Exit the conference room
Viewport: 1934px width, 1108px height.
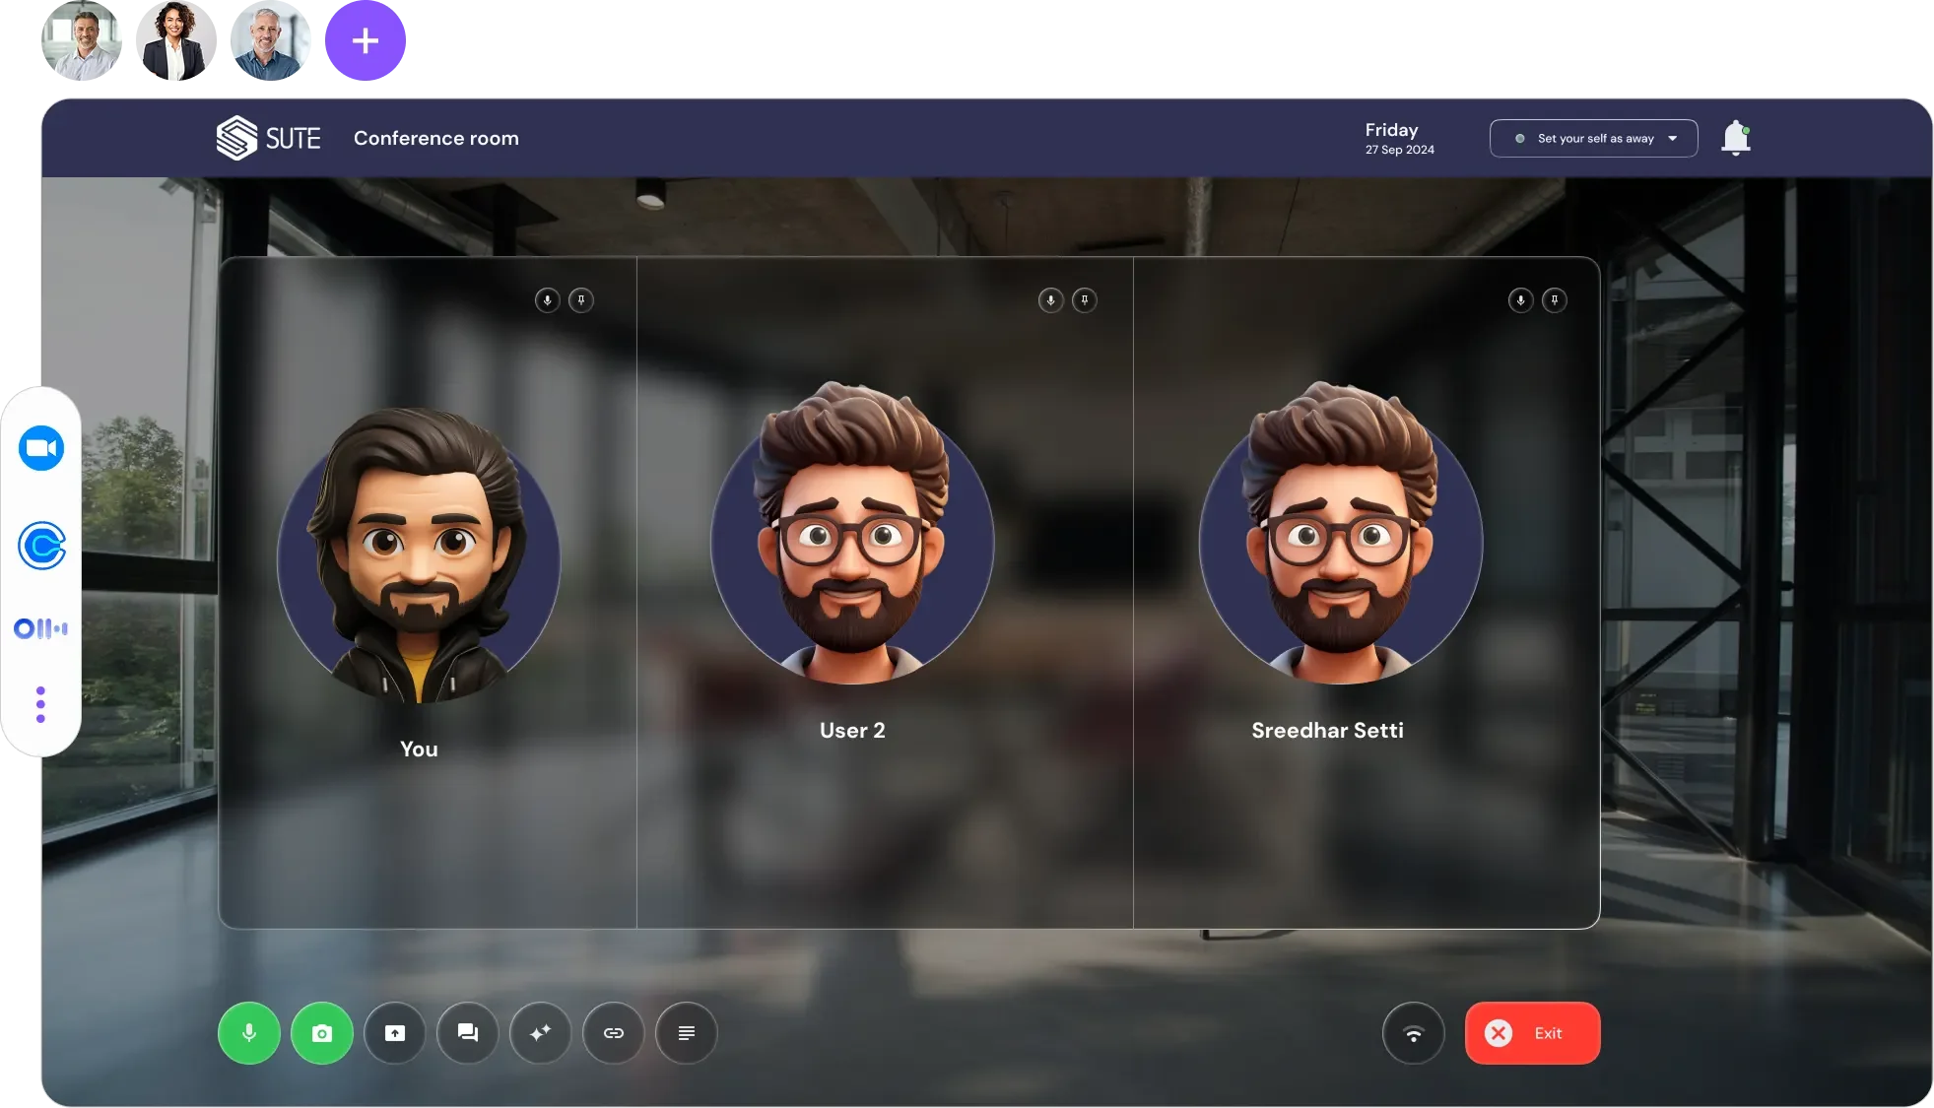(x=1532, y=1032)
